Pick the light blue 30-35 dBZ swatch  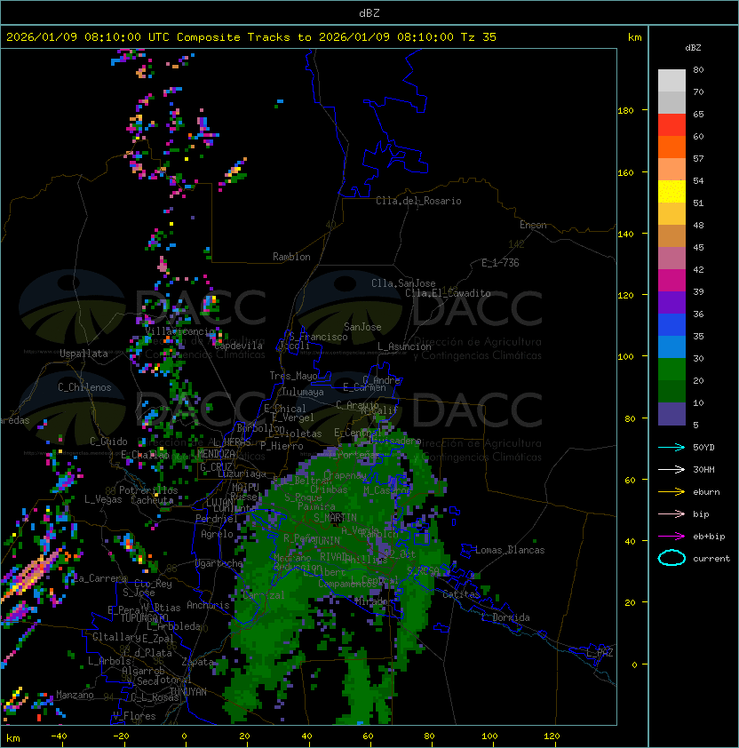(671, 346)
